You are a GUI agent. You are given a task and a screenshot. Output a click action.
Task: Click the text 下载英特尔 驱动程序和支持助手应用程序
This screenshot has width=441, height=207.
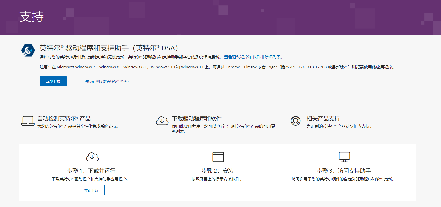click(x=90, y=179)
